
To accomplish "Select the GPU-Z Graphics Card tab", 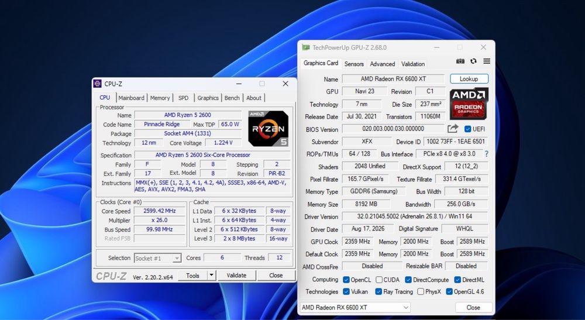I will click(x=321, y=63).
